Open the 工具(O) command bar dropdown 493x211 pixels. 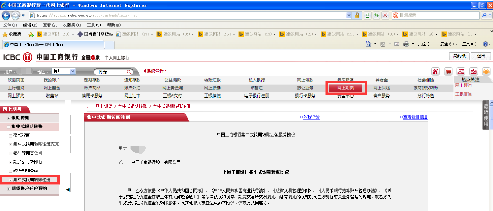tap(471, 44)
